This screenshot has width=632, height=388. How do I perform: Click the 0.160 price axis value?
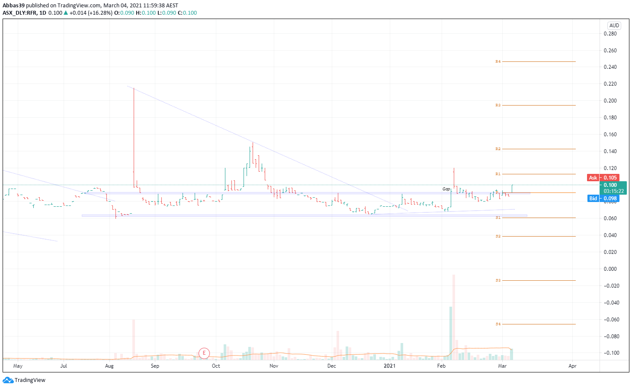(610, 135)
